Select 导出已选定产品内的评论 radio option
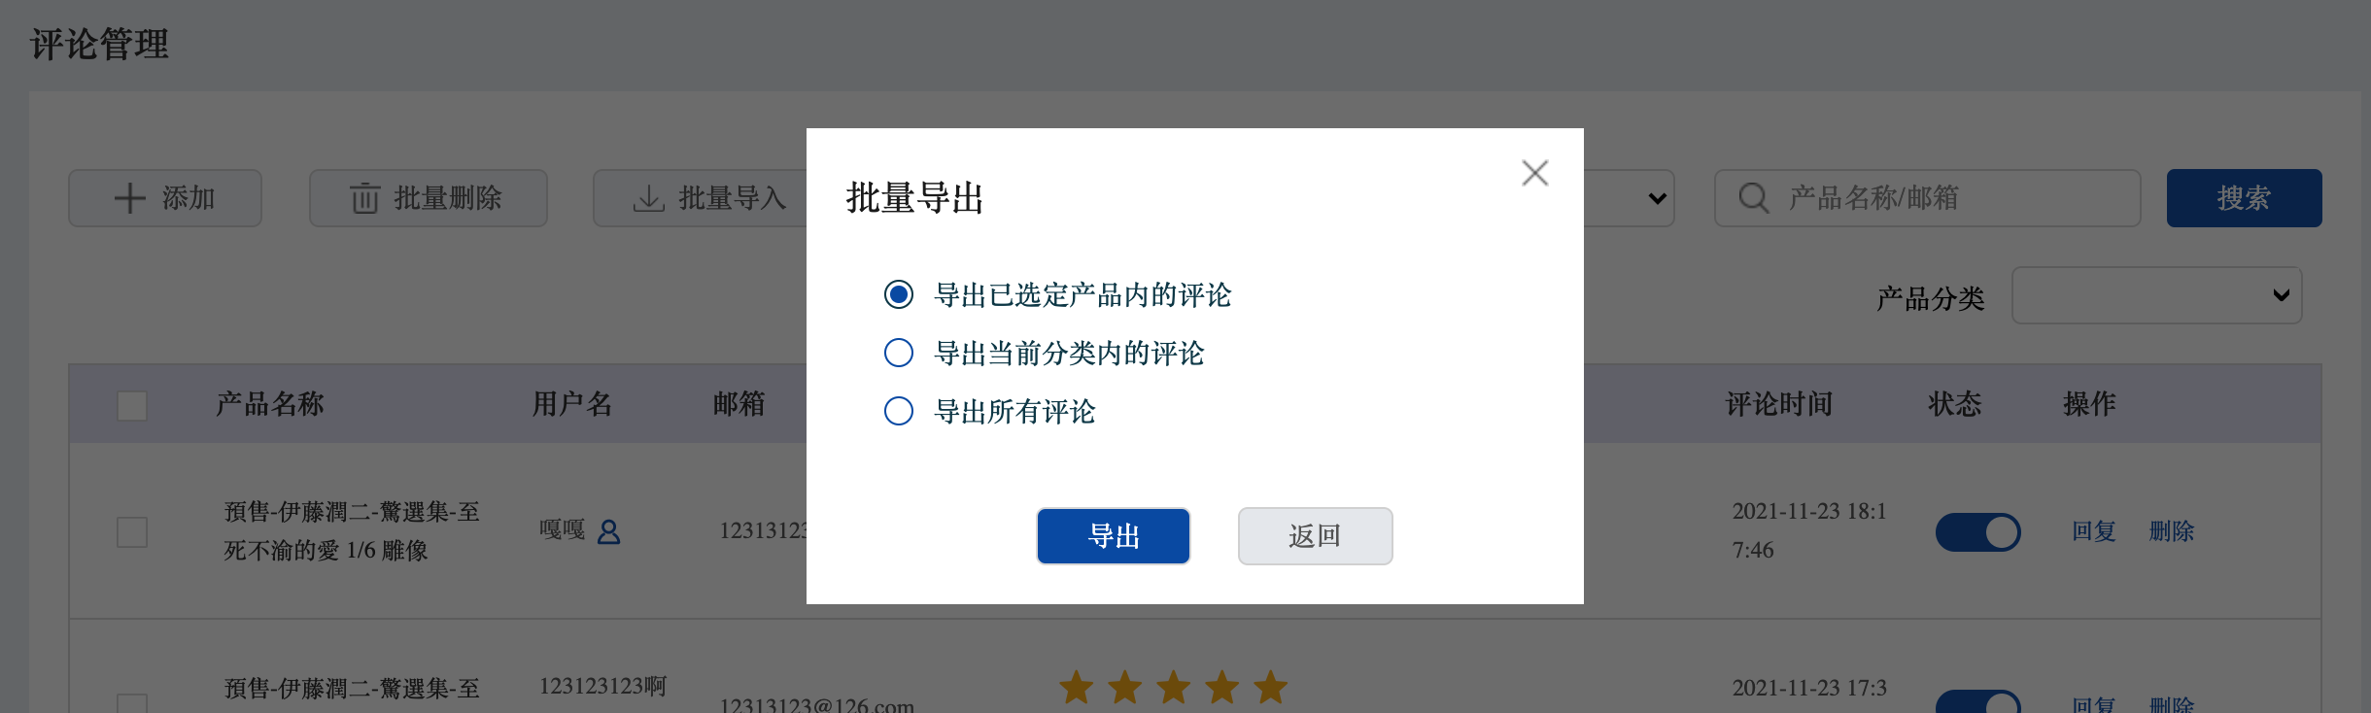2371x713 pixels. tap(899, 294)
